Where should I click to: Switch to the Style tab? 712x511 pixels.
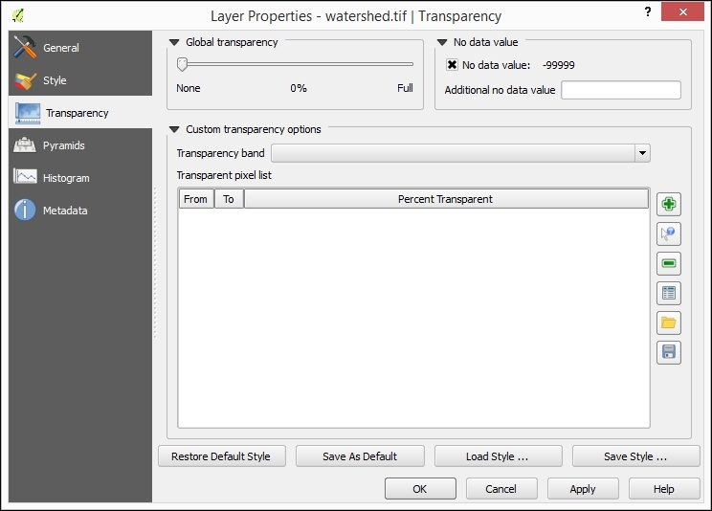pos(80,80)
